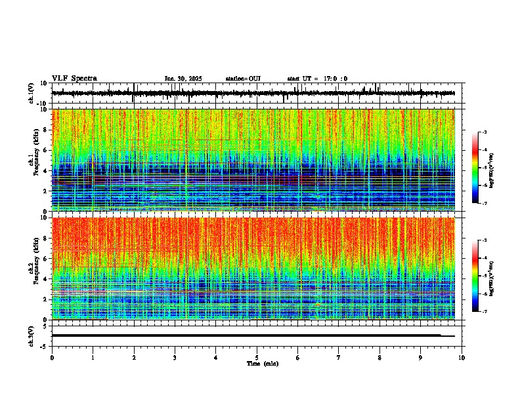Click the "-3" label on ch.1 color bar
The height and width of the screenshot is (401, 520).
click(484, 132)
